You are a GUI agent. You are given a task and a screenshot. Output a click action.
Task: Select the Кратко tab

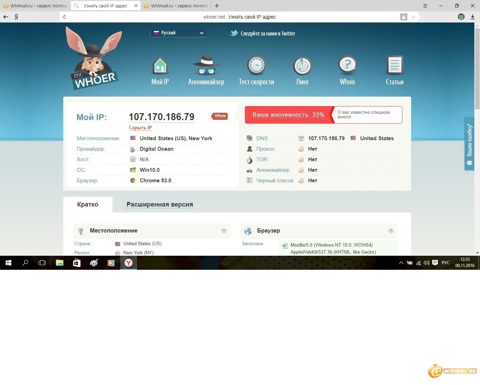(x=88, y=204)
